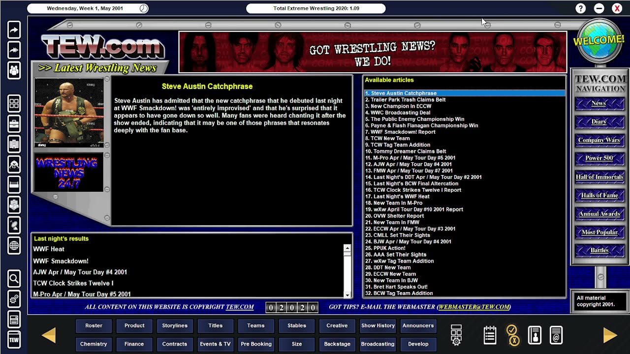Click the Backstage button

[337, 344]
